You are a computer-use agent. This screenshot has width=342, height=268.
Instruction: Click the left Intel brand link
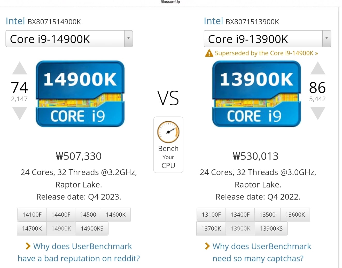pyautogui.click(x=15, y=21)
